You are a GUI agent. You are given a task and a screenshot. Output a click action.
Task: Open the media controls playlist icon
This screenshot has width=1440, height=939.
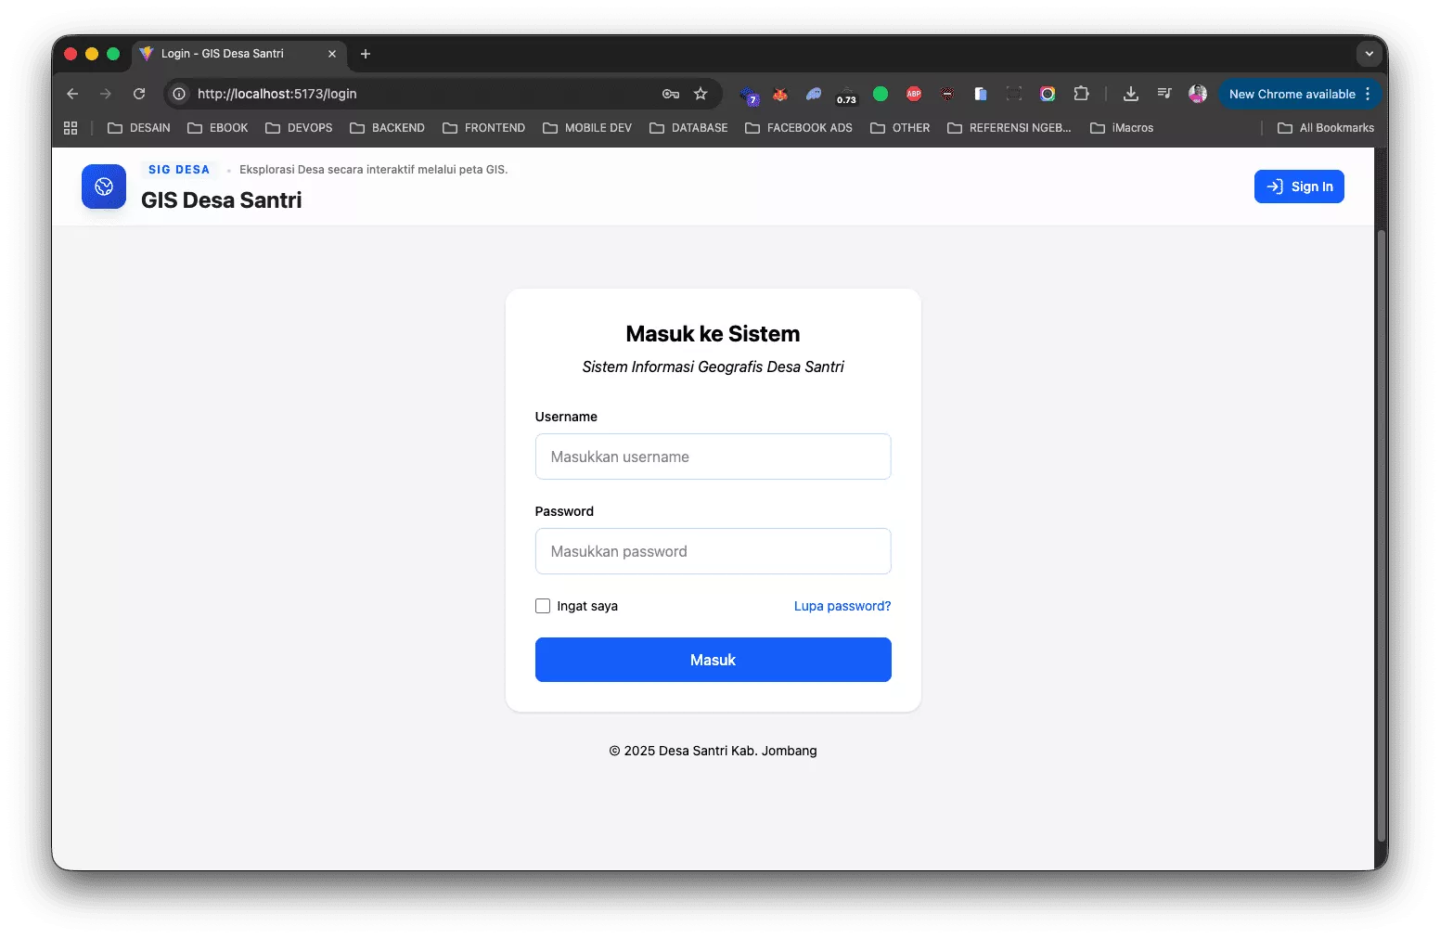coord(1164,94)
